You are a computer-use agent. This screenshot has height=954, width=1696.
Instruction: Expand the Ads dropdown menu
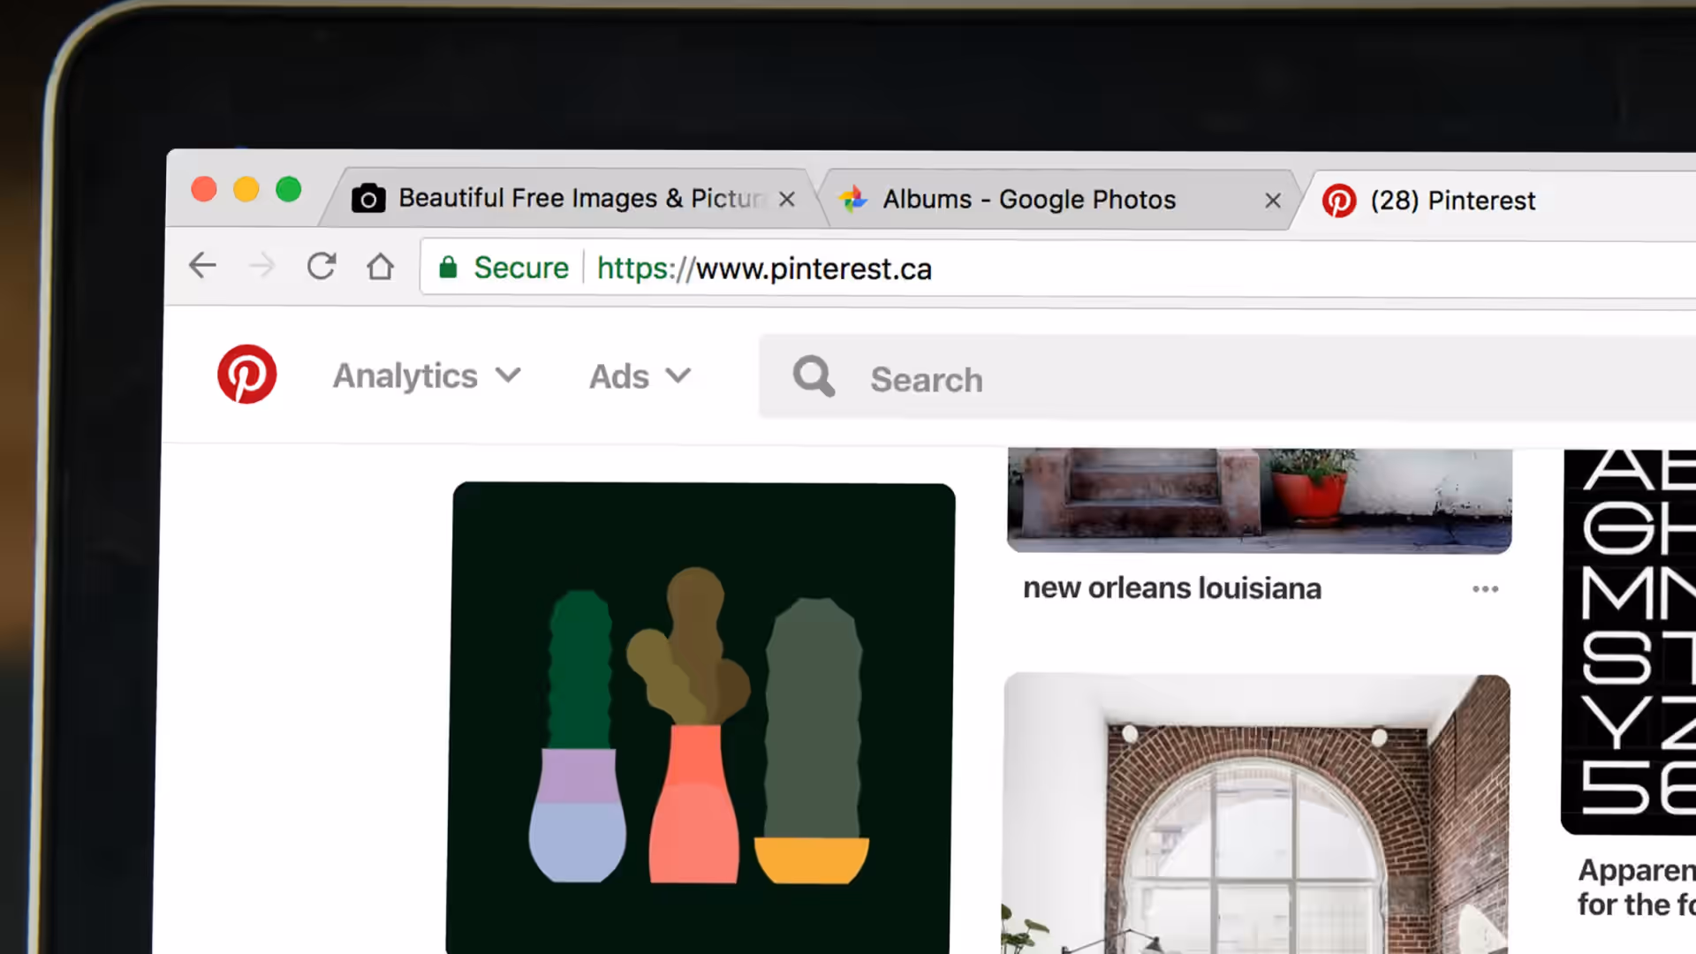coord(640,377)
